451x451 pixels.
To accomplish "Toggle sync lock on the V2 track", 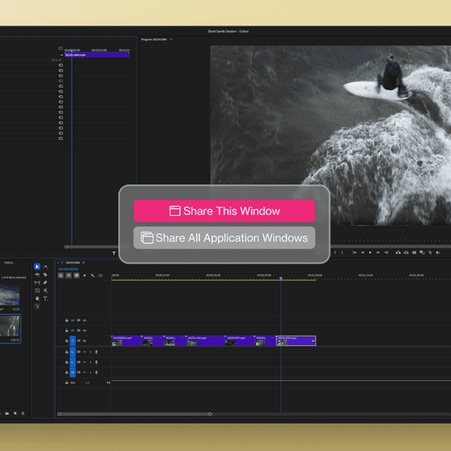I will pos(78,331).
